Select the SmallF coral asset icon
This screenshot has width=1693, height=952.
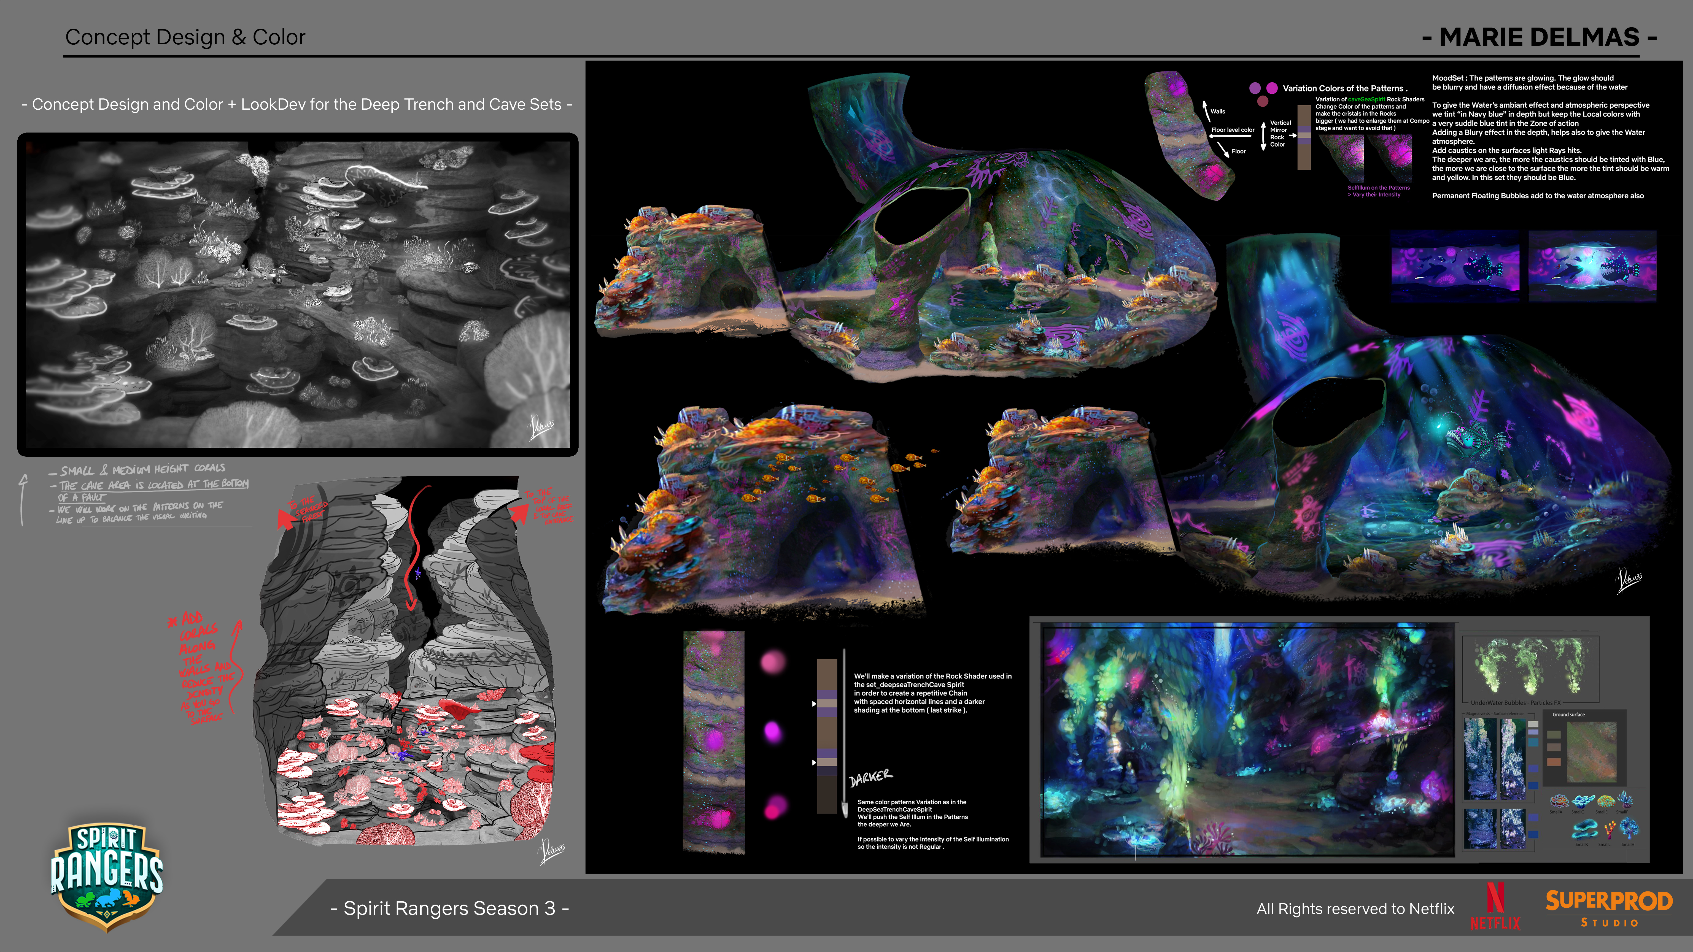pyautogui.click(x=1625, y=800)
